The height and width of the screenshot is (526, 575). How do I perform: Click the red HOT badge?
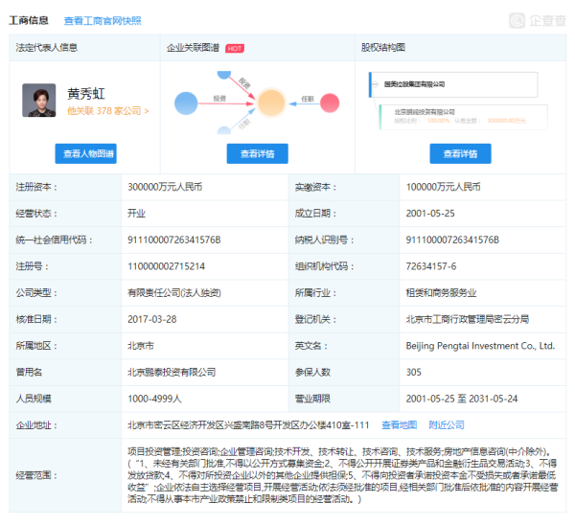235,48
